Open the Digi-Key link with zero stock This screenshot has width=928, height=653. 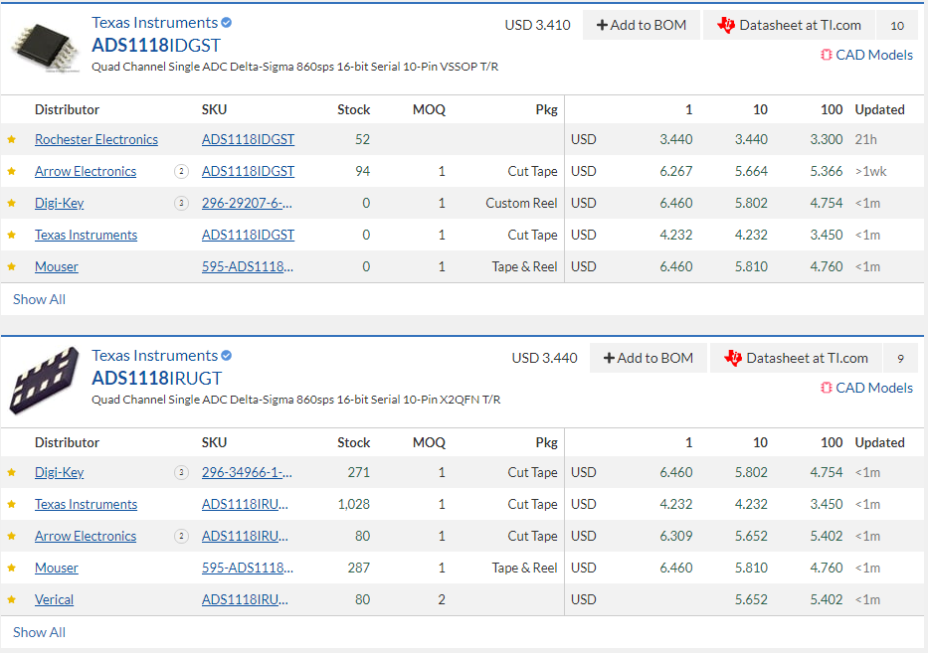[x=60, y=204]
